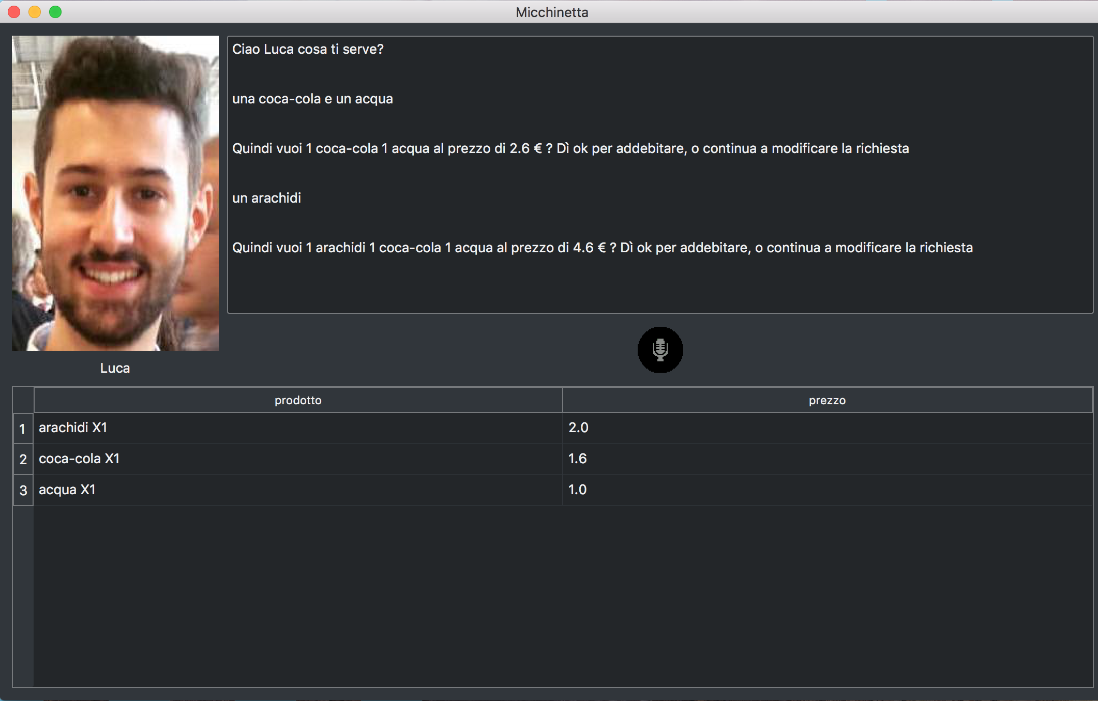Click the table's top-left corner select-all cell

click(23, 400)
